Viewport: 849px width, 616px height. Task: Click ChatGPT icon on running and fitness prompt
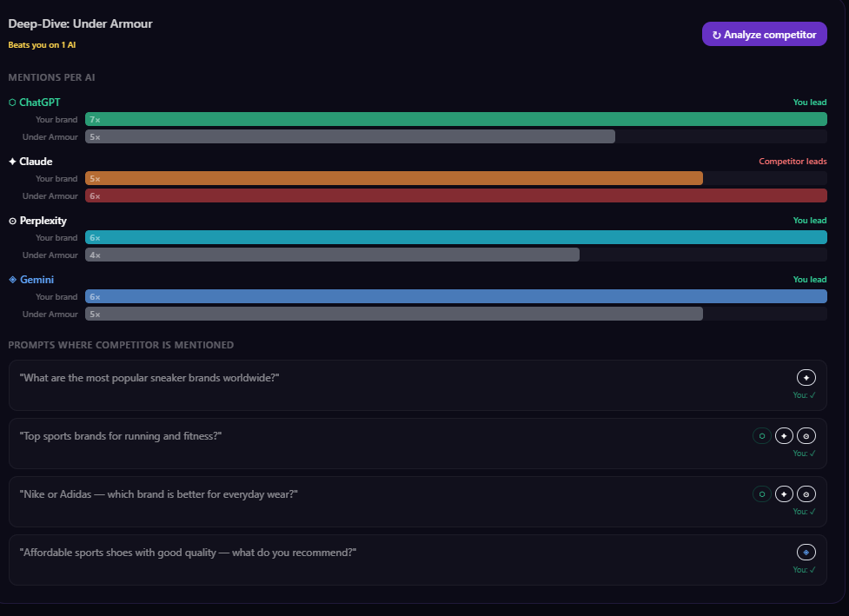(x=761, y=436)
